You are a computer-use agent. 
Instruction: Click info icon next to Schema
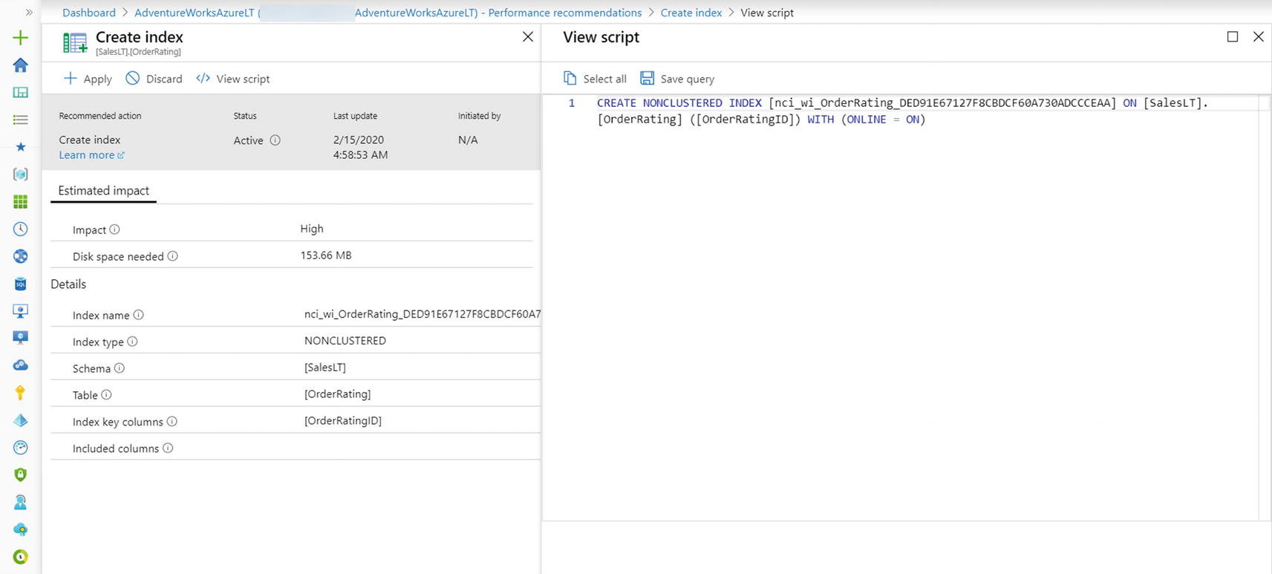[119, 368]
